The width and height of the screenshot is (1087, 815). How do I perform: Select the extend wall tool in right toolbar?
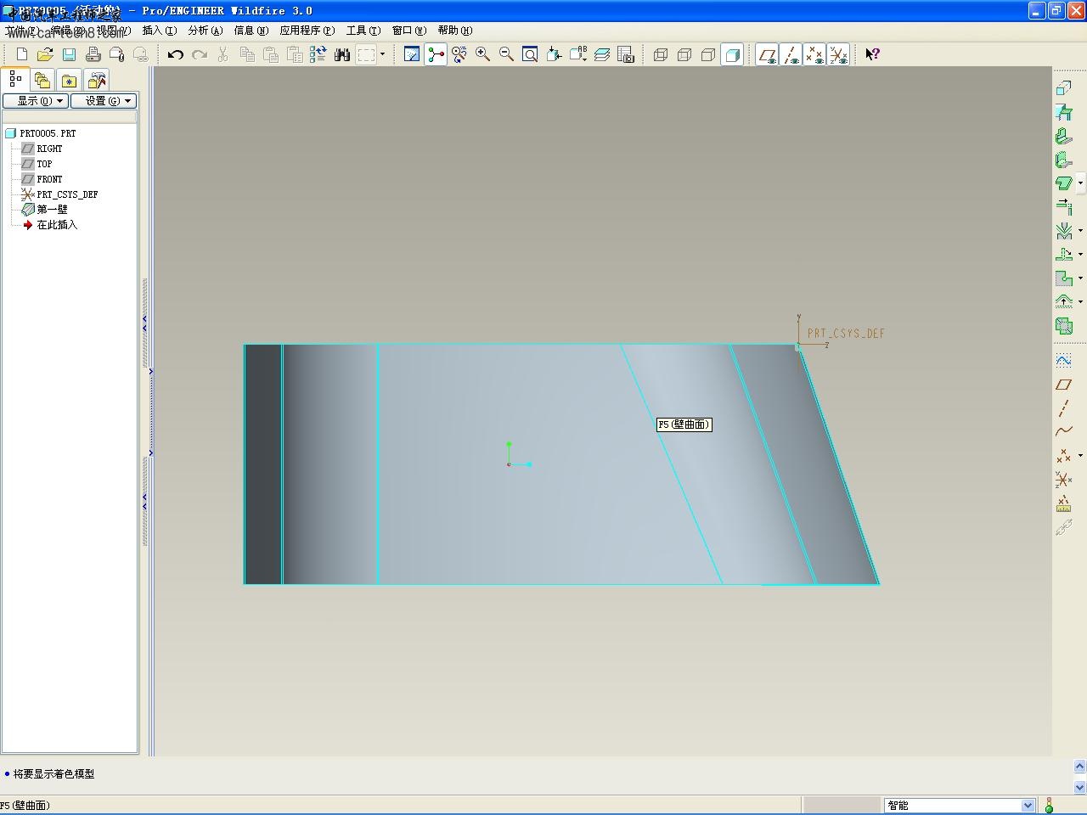1063,207
